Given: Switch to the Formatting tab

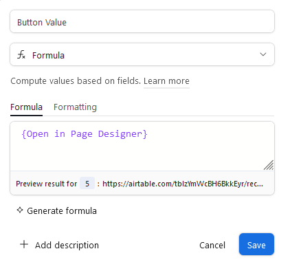Looking at the screenshot, I should (75, 107).
